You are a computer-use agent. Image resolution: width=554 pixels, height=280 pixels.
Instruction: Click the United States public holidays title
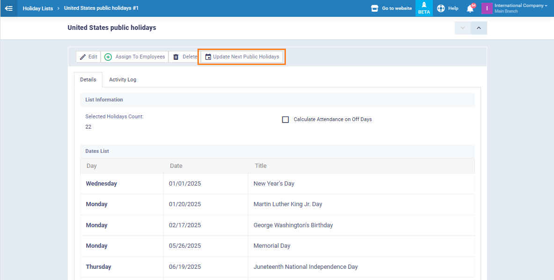pos(112,28)
